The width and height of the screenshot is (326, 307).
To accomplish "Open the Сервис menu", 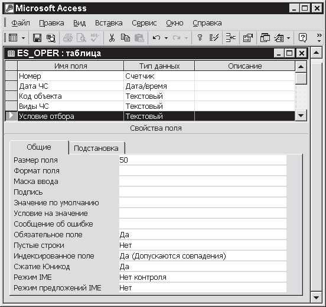I will click(x=144, y=23).
